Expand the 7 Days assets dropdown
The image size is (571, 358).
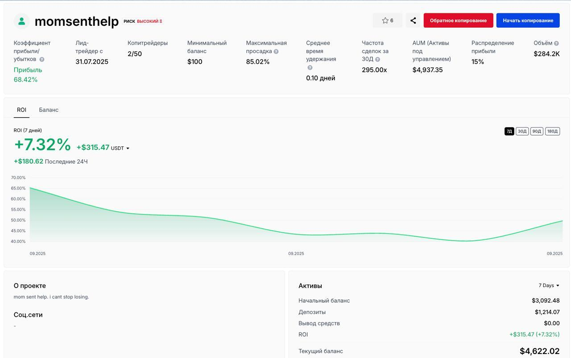[549, 285]
